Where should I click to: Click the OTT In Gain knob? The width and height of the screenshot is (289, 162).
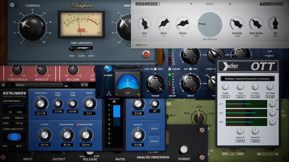point(255,87)
